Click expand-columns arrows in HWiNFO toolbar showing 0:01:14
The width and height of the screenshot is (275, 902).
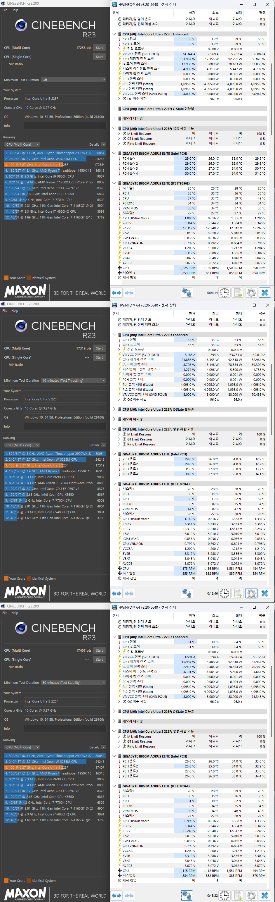(x=116, y=293)
